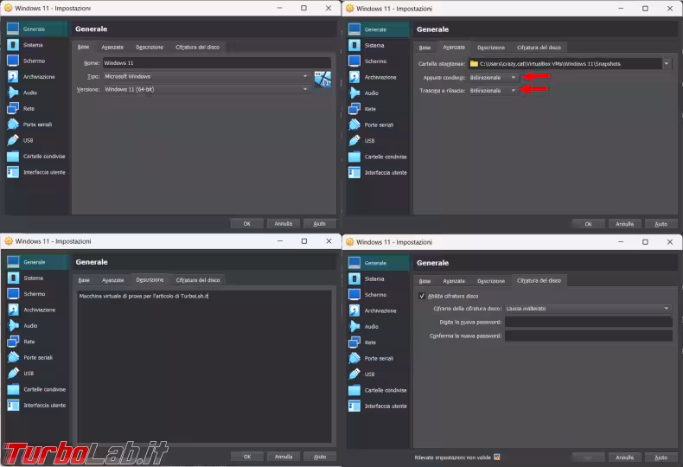Screen dimensions: 683x467
Task: Switch to Descrizione tab in top-right window
Action: click(491, 48)
